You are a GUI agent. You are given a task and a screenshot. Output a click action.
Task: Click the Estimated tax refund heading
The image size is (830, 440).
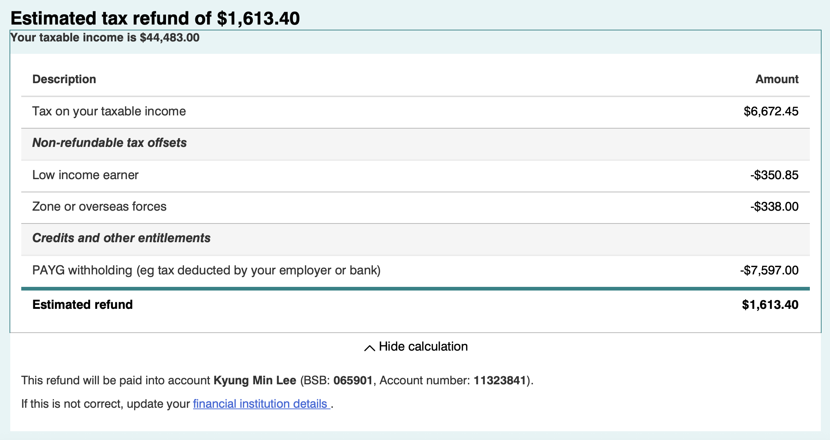click(x=155, y=18)
